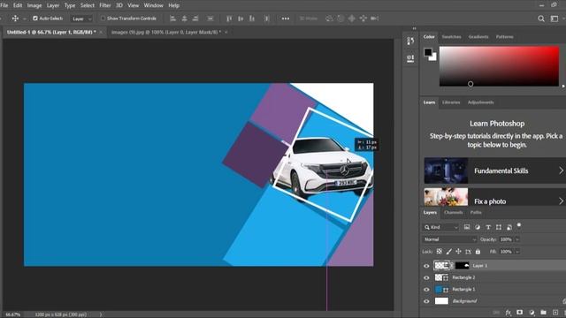Lock position icon in Layers panel
Screen dimensions: 566x318
click(458, 251)
